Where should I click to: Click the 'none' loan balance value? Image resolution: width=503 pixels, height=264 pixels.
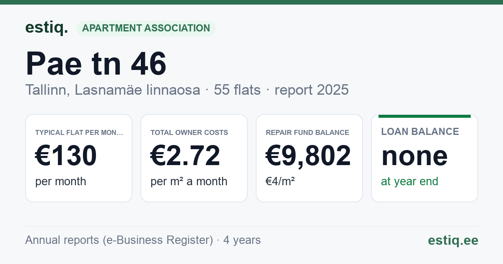point(415,156)
